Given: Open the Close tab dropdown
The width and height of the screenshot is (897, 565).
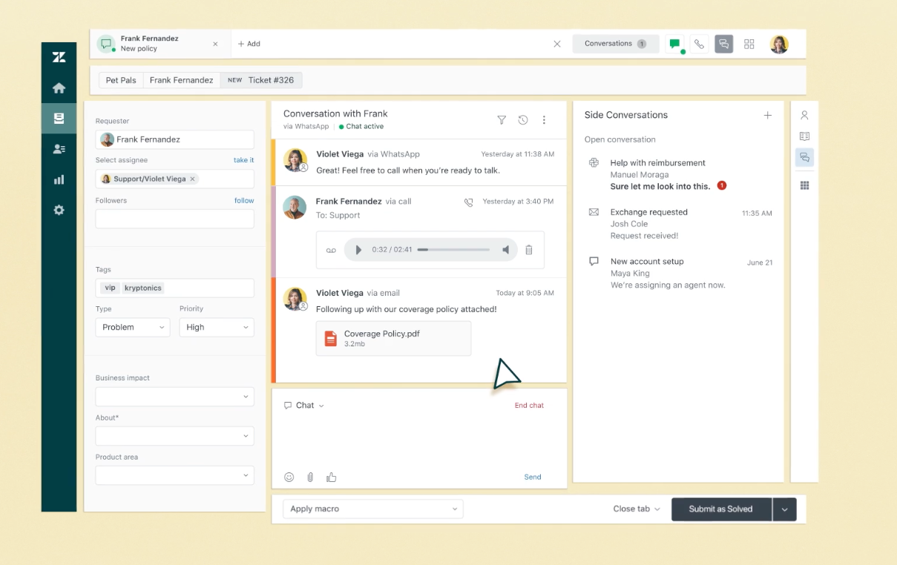Looking at the screenshot, I should (x=637, y=509).
